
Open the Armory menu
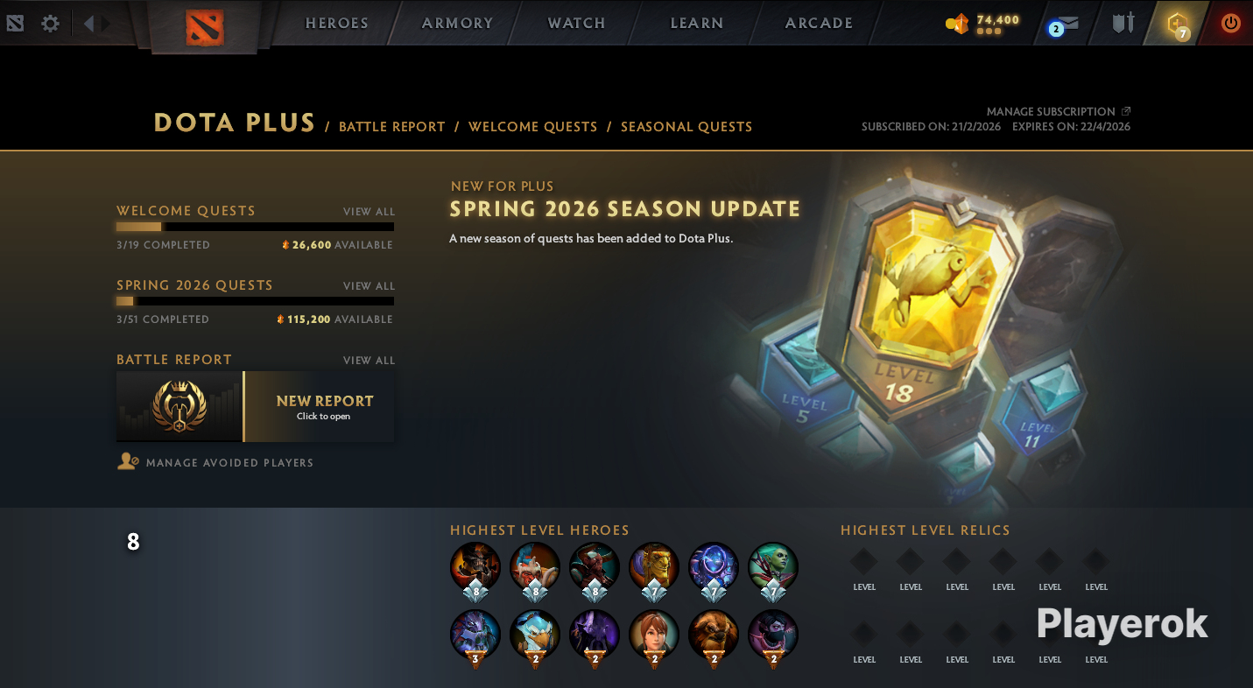tap(458, 24)
